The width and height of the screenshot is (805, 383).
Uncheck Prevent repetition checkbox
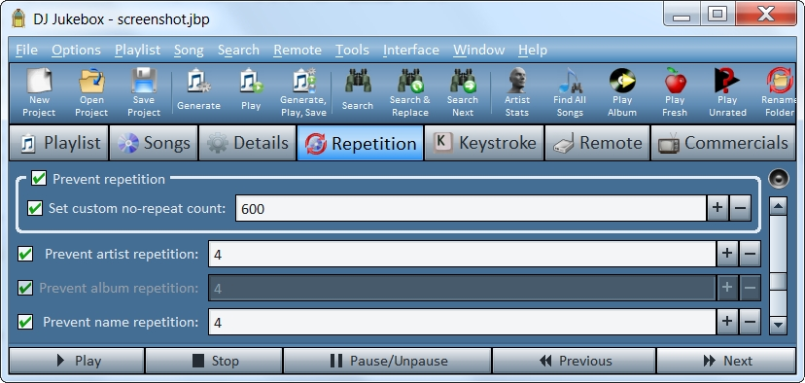click(39, 178)
